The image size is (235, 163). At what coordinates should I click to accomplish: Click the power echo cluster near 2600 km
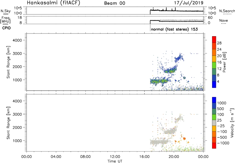[179, 58]
